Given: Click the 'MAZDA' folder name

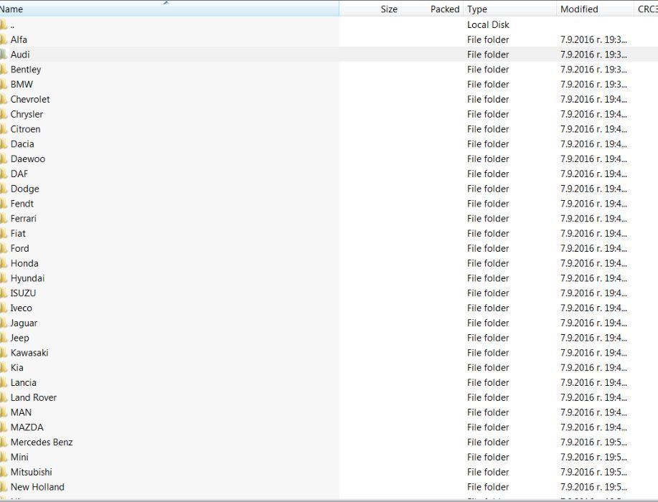Looking at the screenshot, I should pyautogui.click(x=27, y=427).
